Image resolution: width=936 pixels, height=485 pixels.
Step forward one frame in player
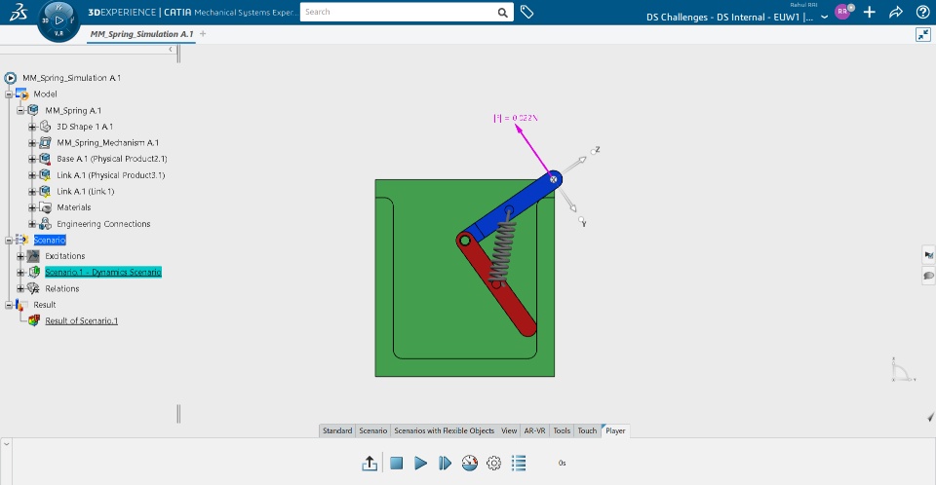point(445,463)
